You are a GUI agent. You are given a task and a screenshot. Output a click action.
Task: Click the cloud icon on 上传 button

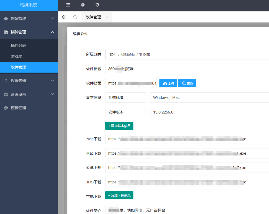pos(165,83)
